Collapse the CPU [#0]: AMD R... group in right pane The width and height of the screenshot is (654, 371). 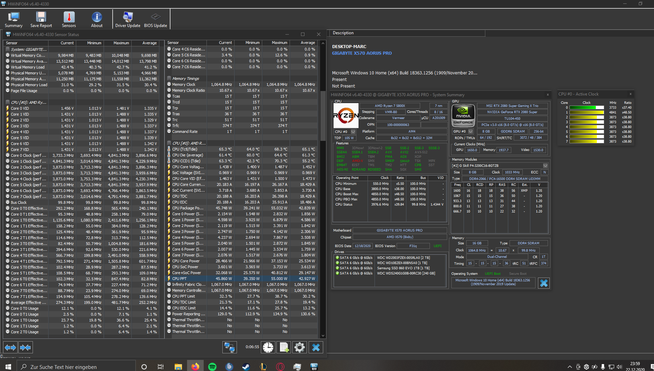click(x=169, y=143)
